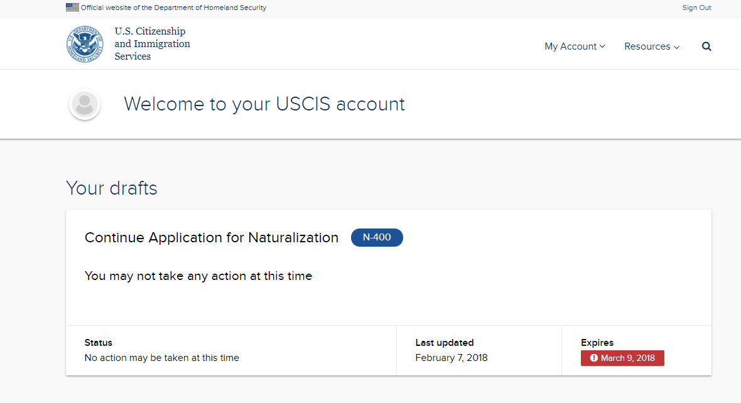The height and width of the screenshot is (403, 741).
Task: Click the profile avatar placeholder
Action: pos(85,104)
